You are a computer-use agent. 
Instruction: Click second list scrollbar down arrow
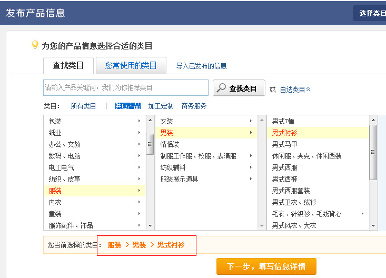click(x=262, y=225)
